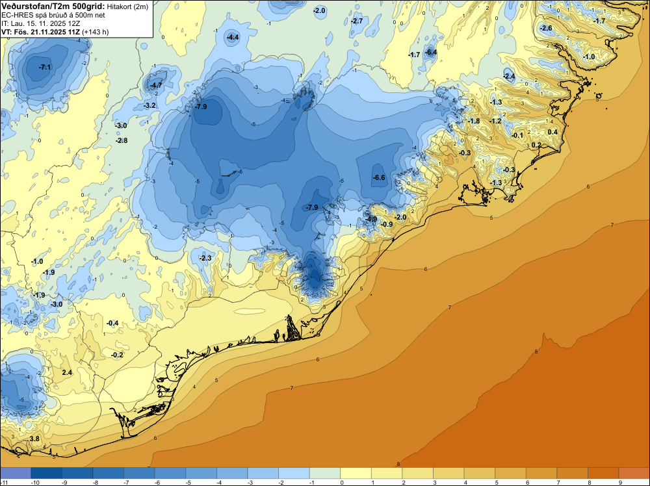Click the 0.4 temperature label
Viewport: 650px width, 486px height.
click(x=552, y=132)
